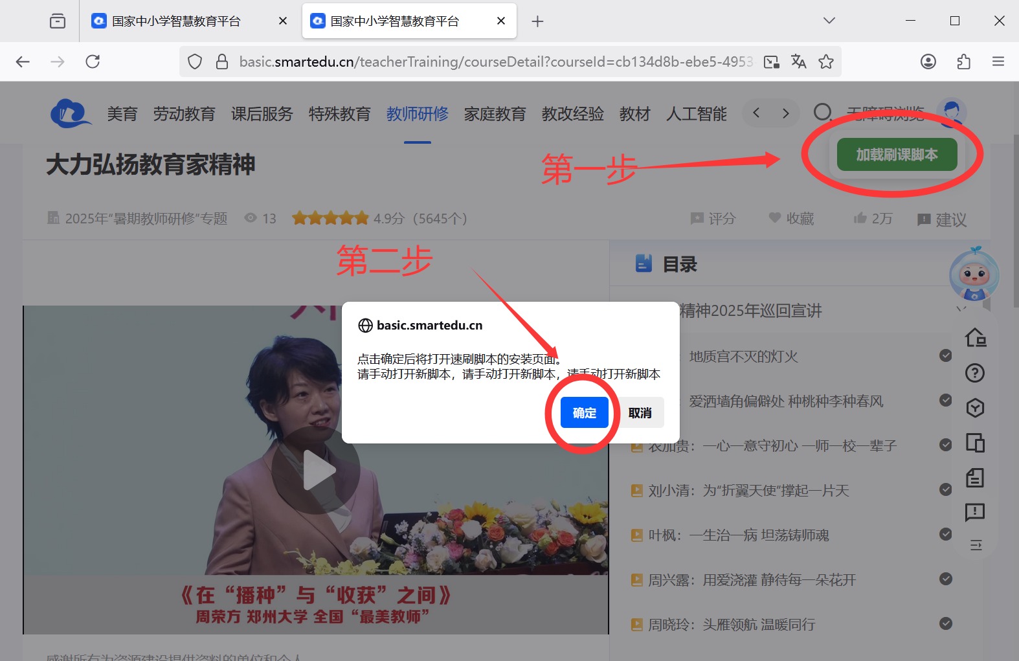Click nav scroll left chevron

(x=756, y=113)
